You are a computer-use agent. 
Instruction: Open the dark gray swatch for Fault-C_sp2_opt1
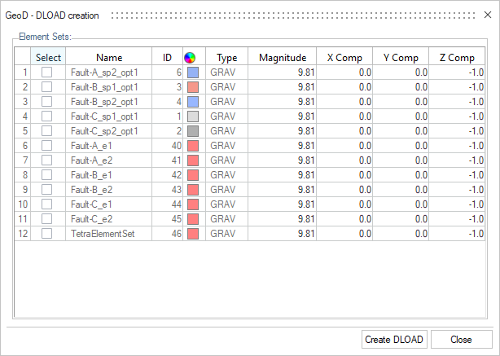tap(193, 131)
